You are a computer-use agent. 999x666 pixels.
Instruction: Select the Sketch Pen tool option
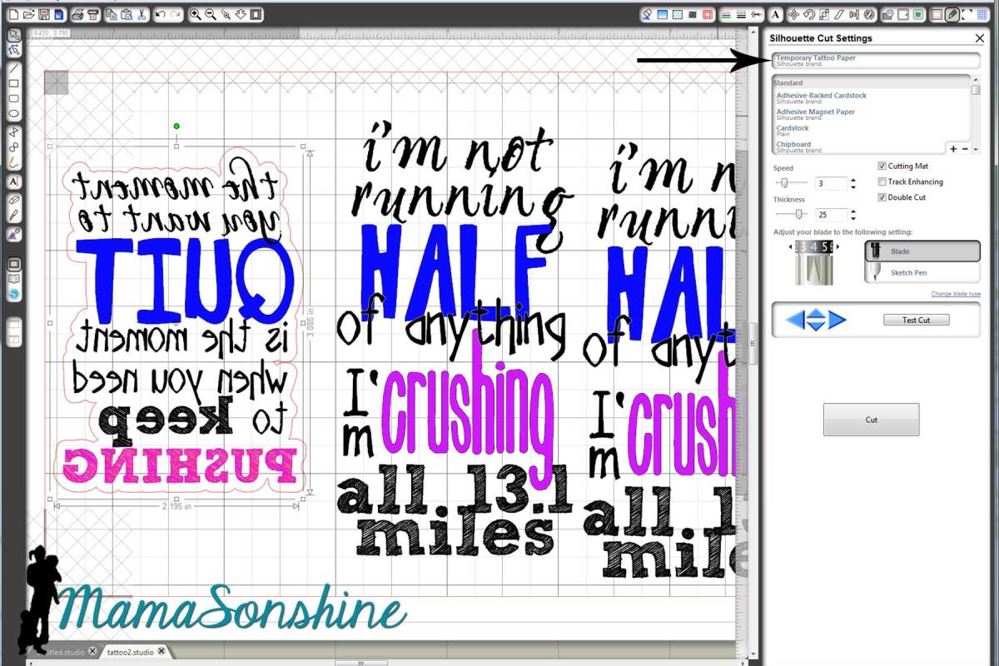[921, 273]
